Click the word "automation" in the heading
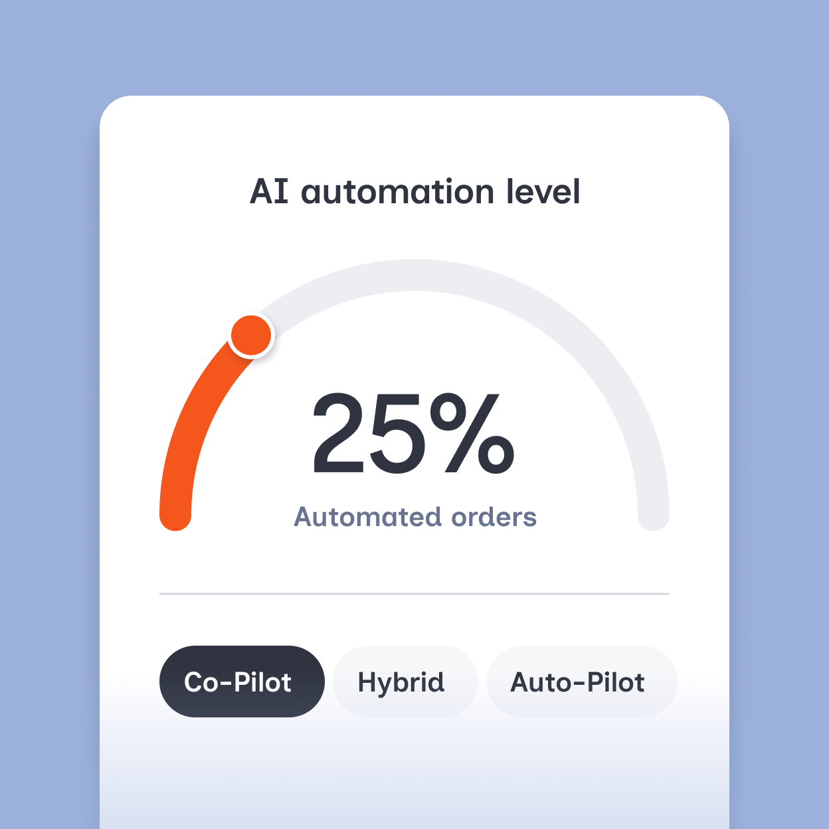The height and width of the screenshot is (829, 829). (397, 192)
